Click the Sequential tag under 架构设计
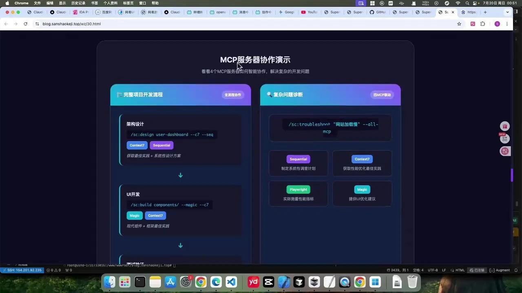Image resolution: width=522 pixels, height=293 pixels. point(161,145)
